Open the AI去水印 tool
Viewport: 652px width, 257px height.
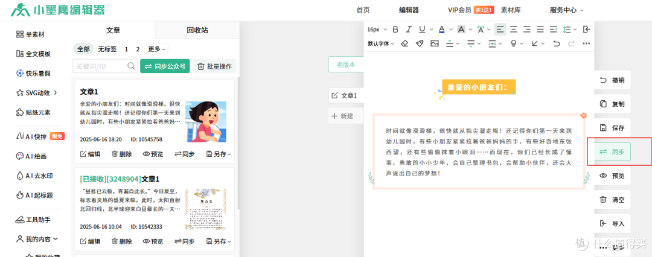coord(34,176)
